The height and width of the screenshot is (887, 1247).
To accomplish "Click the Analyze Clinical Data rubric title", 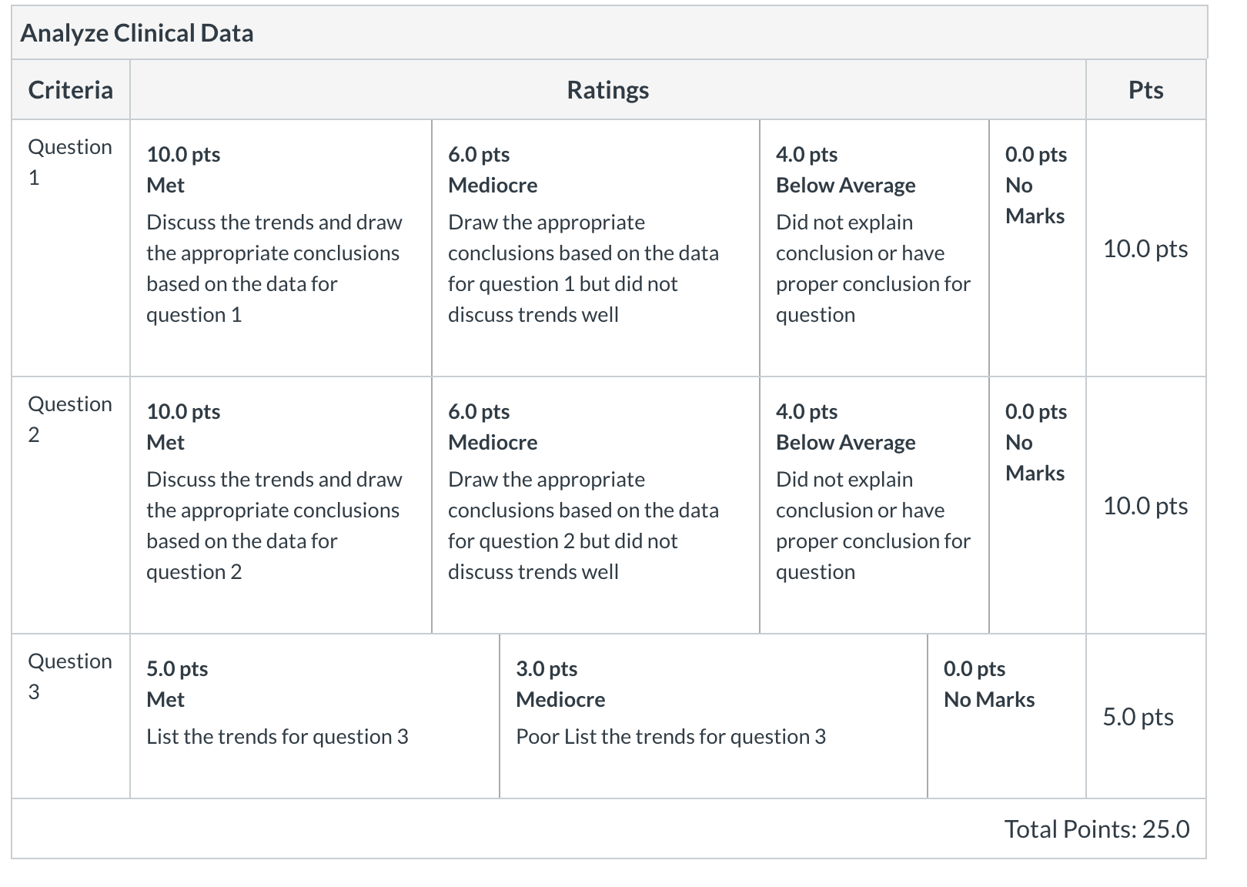I will pyautogui.click(x=137, y=33).
